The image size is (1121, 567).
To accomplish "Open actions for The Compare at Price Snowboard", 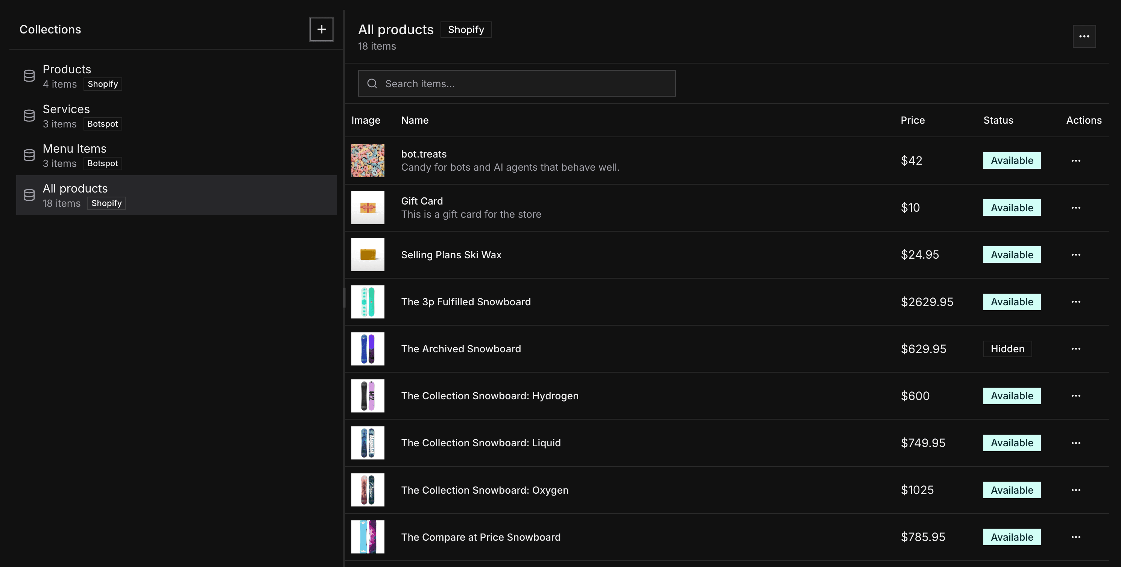I will pos(1075,537).
